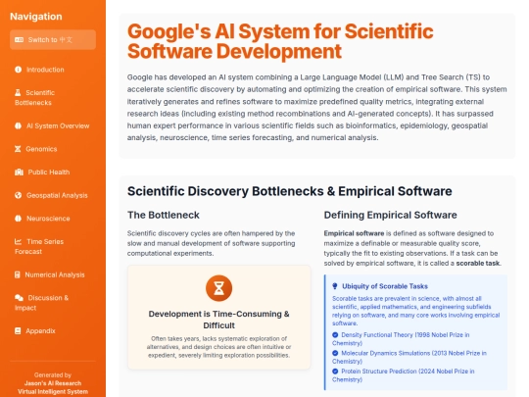The width and height of the screenshot is (529, 397).
Task: Click the chart icon beside Time Series Forecast
Action: tap(19, 242)
